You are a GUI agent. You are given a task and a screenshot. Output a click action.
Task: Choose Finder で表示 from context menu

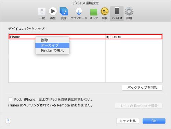tap(52, 51)
